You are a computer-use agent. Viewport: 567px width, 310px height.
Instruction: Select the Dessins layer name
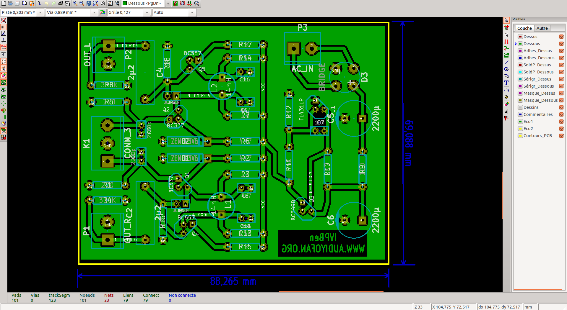pyautogui.click(x=531, y=107)
